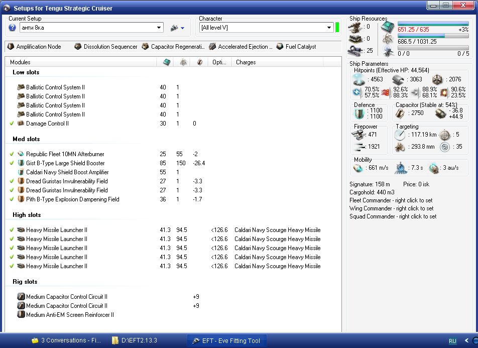Click the structure hitpoints icon showing 2076
This screenshot has height=348, width=478.
[437, 79]
